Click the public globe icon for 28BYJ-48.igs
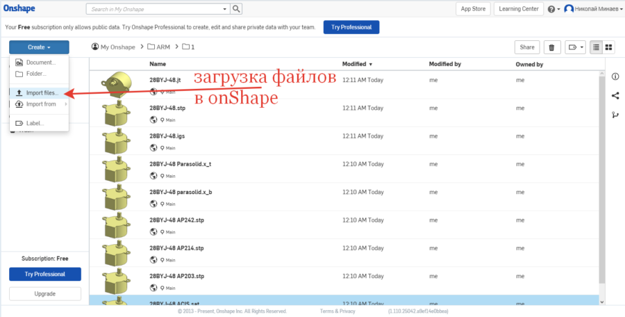This screenshot has width=625, height=317. click(153, 147)
